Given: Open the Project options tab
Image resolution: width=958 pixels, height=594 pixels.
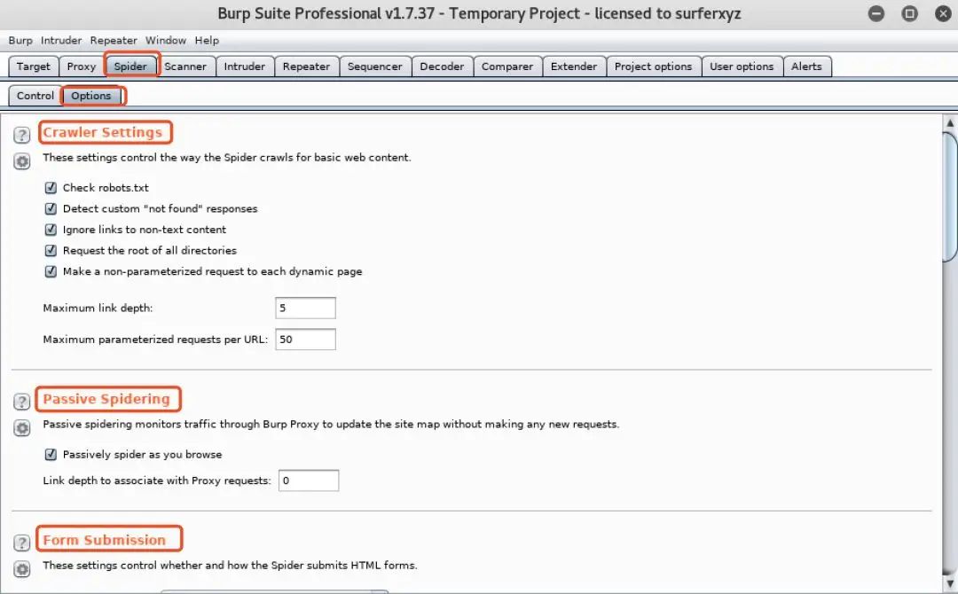Looking at the screenshot, I should [x=653, y=66].
